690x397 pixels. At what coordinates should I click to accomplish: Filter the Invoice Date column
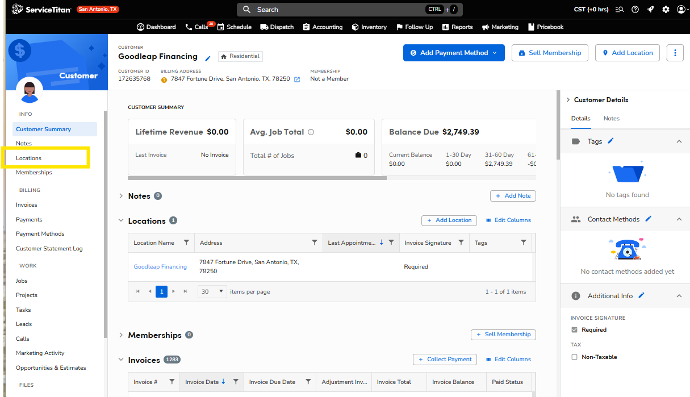tap(236, 382)
